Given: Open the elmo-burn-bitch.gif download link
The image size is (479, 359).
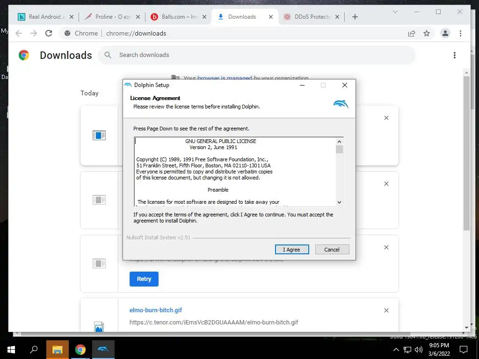Looking at the screenshot, I should [155, 310].
